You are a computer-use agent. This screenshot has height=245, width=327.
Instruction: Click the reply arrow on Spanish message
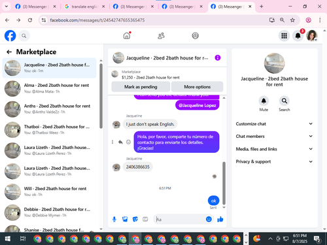120,142
